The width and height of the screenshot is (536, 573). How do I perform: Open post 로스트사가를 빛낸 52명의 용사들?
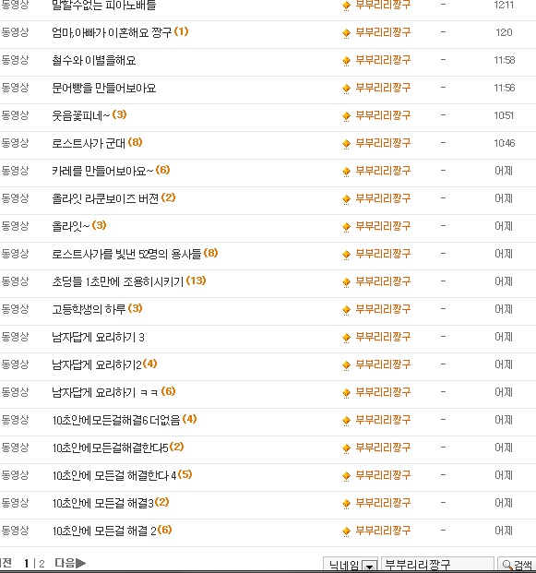[x=126, y=254]
